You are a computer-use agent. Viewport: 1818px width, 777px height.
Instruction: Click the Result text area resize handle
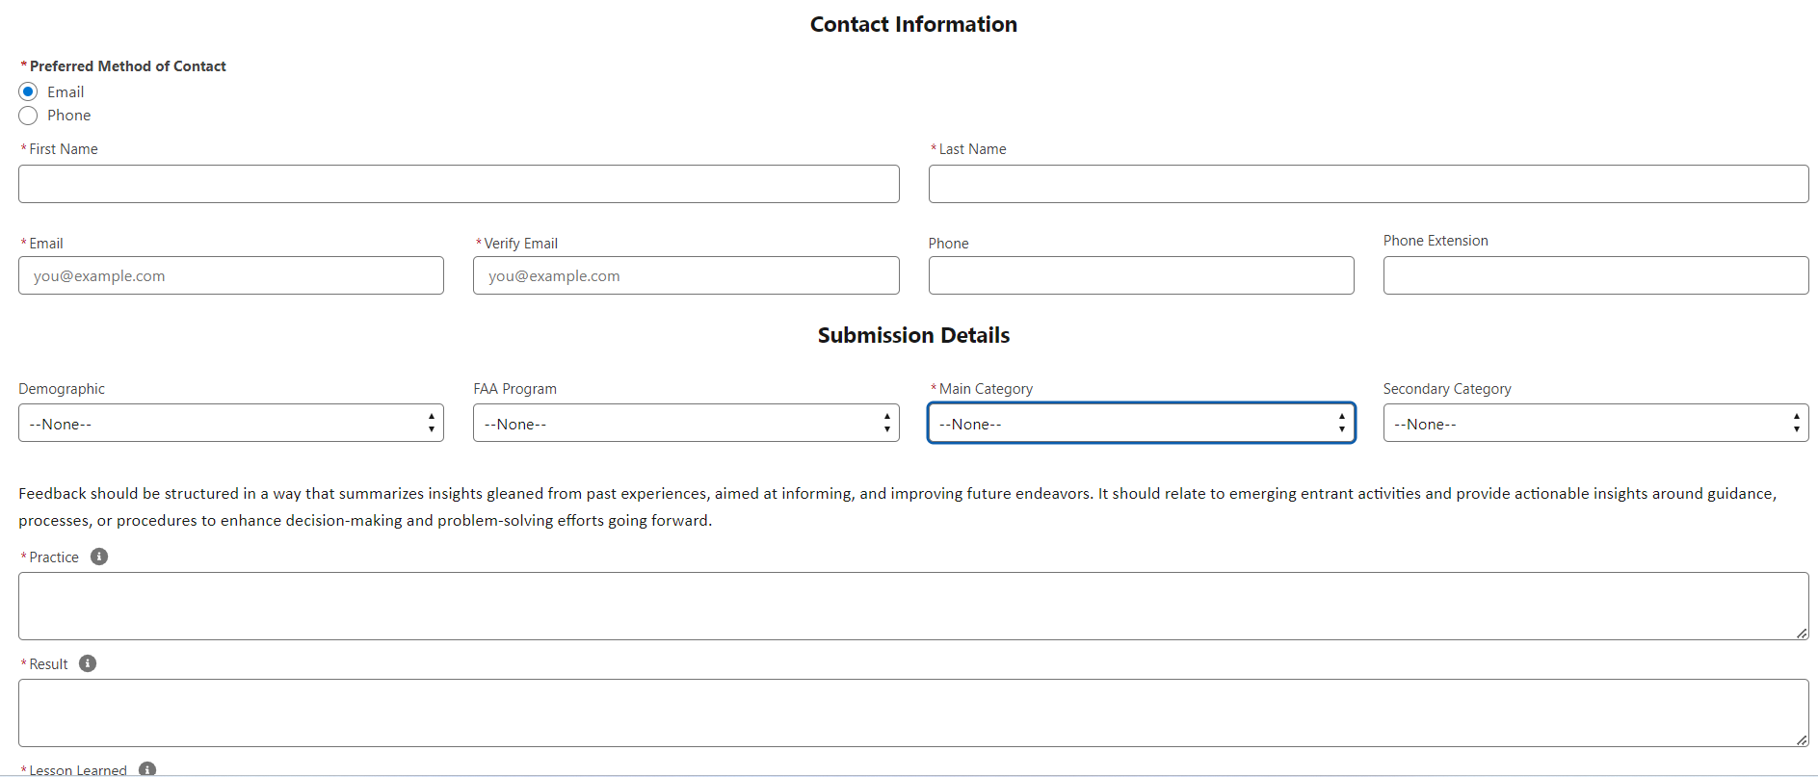[1802, 740]
